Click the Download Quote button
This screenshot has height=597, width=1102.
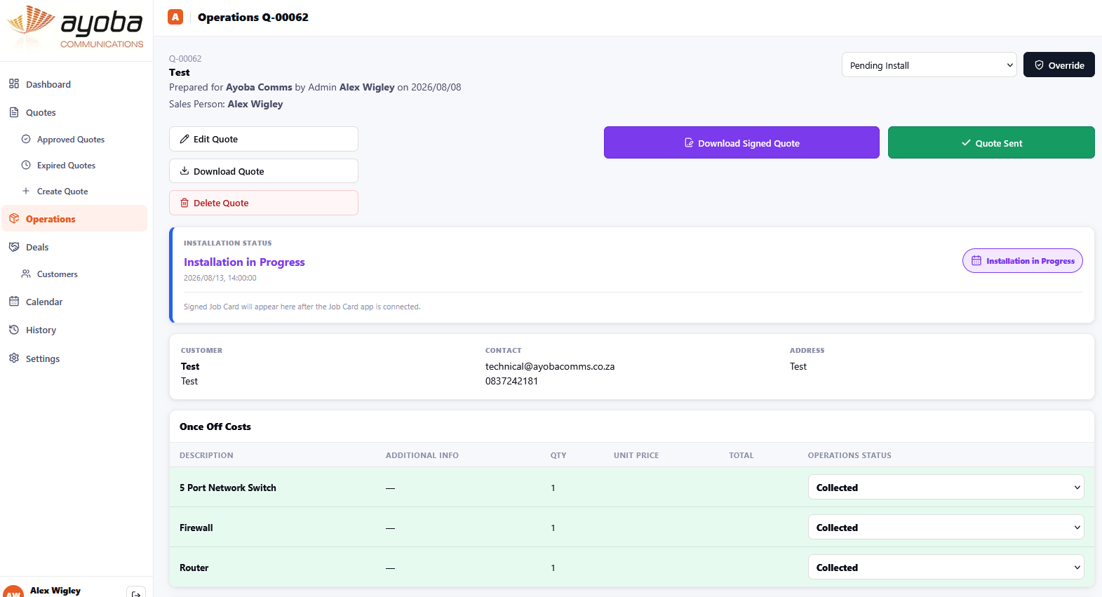(x=264, y=171)
